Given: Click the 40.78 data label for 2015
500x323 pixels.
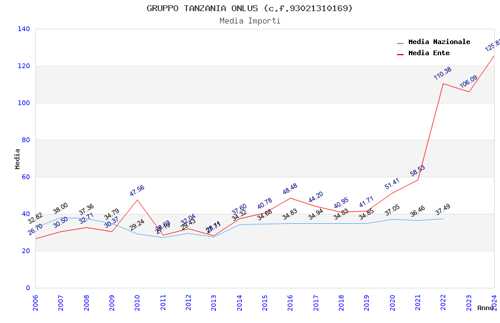Looking at the screenshot, I should [265, 203].
